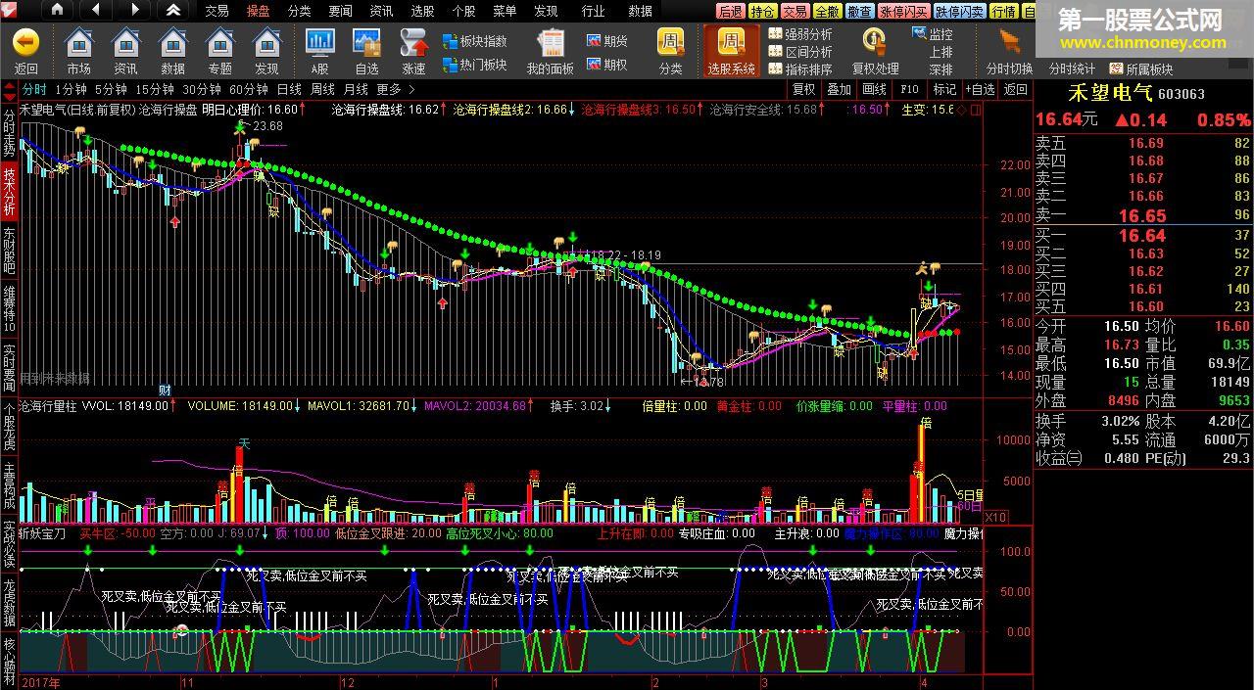
Task: Open the 交易 menu
Action: [217, 11]
